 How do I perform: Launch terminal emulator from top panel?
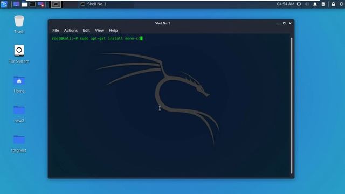[x=33, y=4]
